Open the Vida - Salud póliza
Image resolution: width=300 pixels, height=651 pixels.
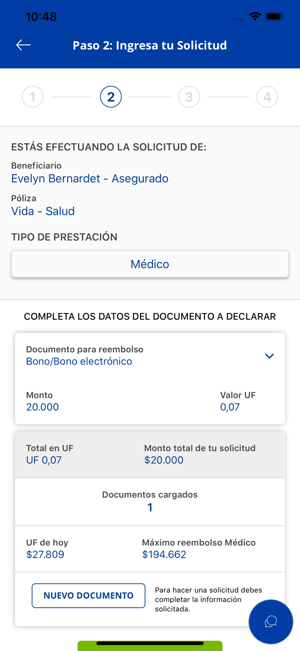(x=43, y=211)
